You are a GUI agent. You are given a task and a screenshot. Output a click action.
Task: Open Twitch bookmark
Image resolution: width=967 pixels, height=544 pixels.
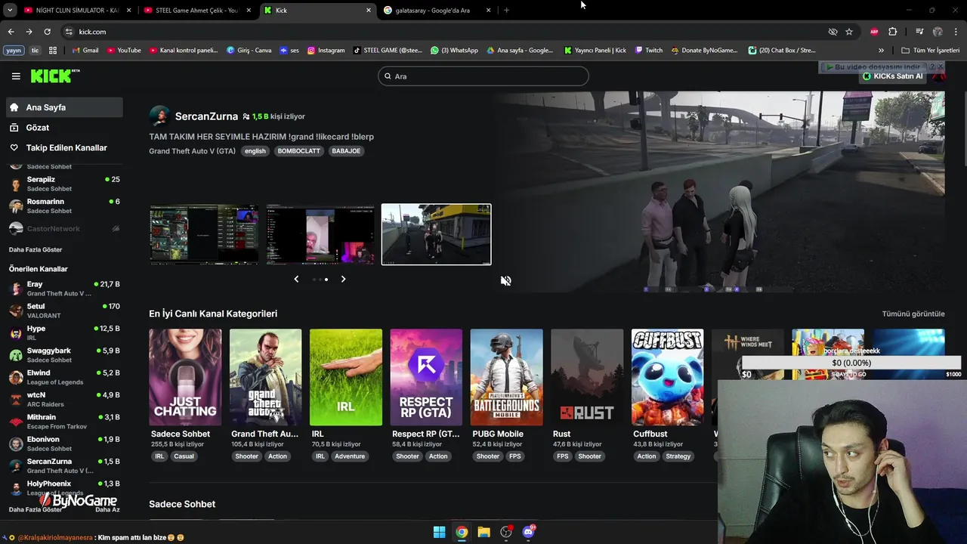click(x=649, y=51)
